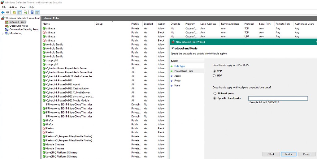Click green check icon for PowerDVD22 CastingStation
This screenshot has width=317, height=159.
[44, 88]
